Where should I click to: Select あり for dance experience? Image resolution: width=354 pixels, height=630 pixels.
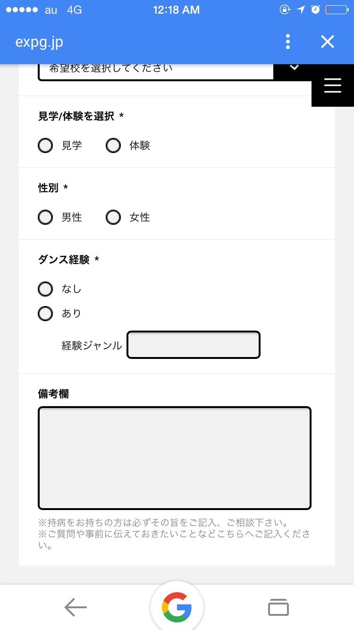45,314
